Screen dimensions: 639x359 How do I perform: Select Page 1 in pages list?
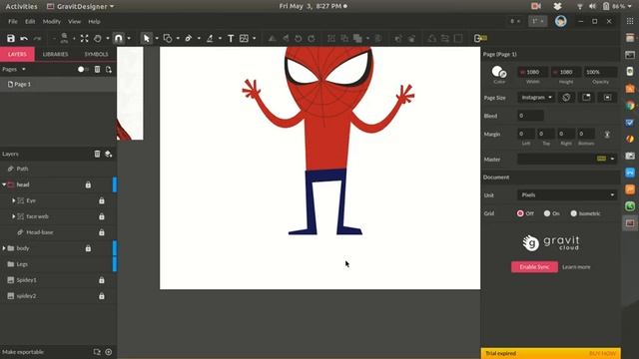(58, 84)
